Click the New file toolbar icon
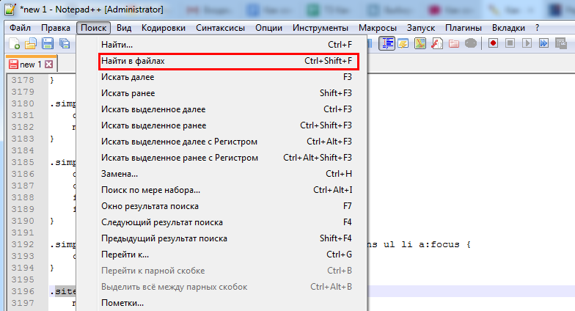 click(14, 44)
